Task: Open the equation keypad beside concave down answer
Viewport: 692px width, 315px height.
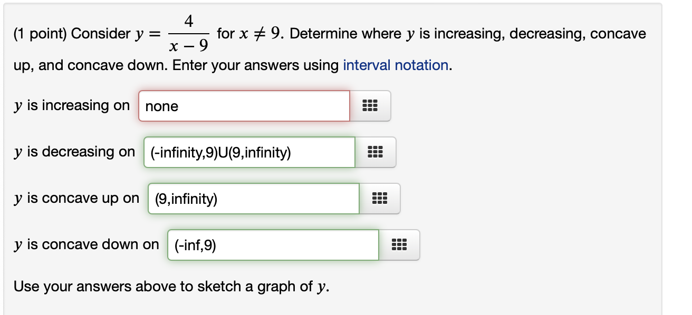Action: click(x=399, y=244)
